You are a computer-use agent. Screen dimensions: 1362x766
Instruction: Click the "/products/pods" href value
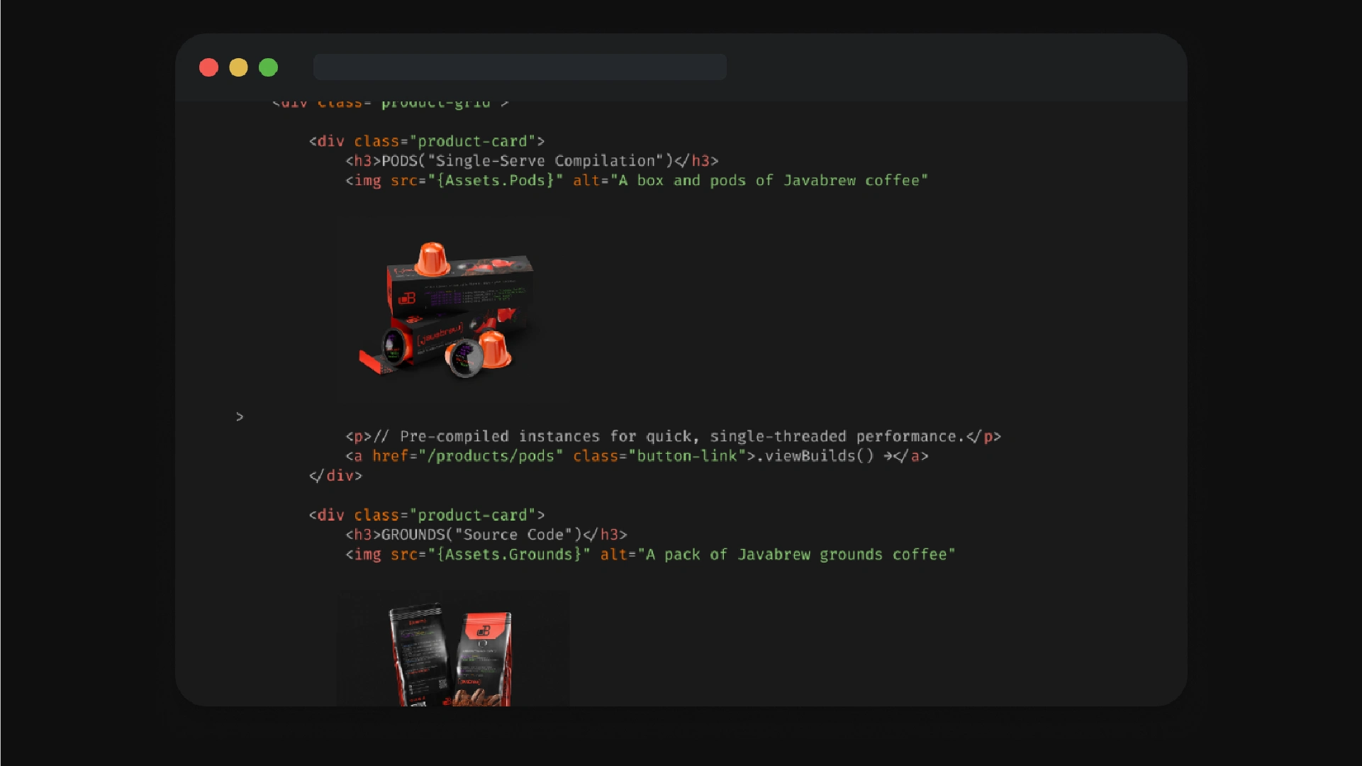491,456
